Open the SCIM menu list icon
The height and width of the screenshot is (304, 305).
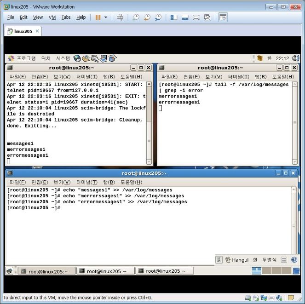coord(284,260)
